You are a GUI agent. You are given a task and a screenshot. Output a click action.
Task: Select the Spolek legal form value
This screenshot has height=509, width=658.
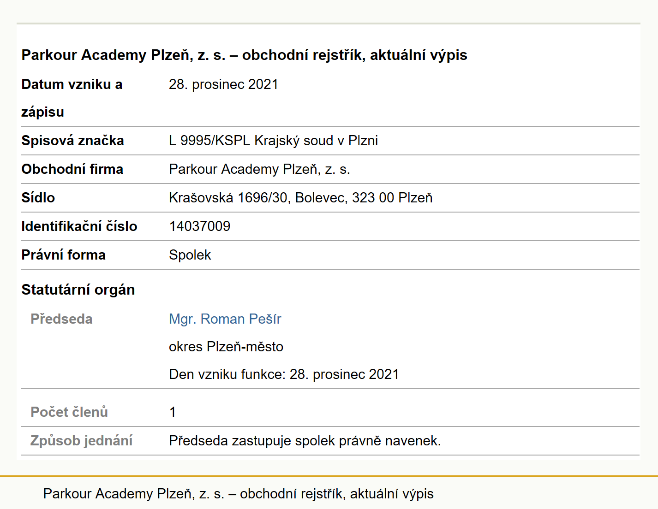point(190,255)
